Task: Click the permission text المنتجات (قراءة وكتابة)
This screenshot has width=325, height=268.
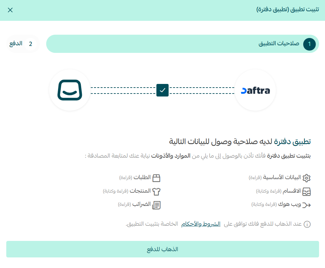Action: tap(127, 191)
